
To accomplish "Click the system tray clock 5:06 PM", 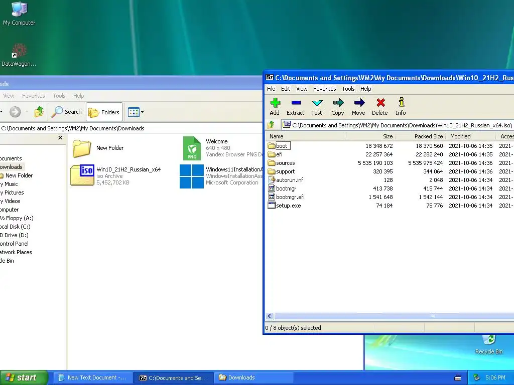I will click(495, 377).
